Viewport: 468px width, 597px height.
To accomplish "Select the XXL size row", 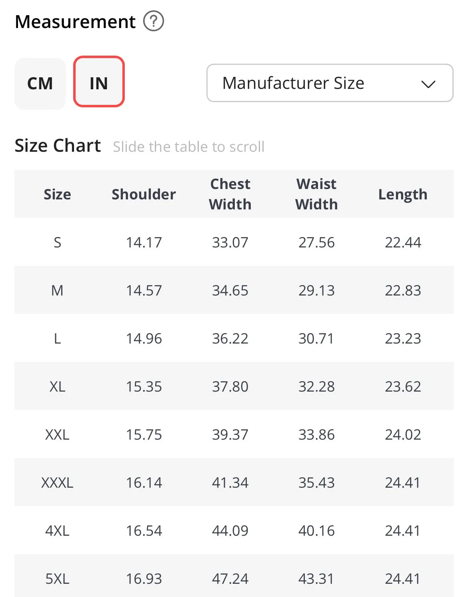I will [234, 434].
